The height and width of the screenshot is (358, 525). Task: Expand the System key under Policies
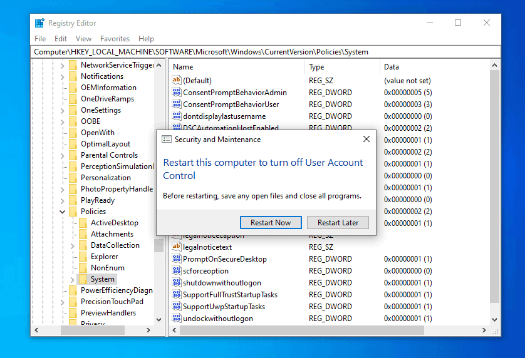(x=73, y=279)
